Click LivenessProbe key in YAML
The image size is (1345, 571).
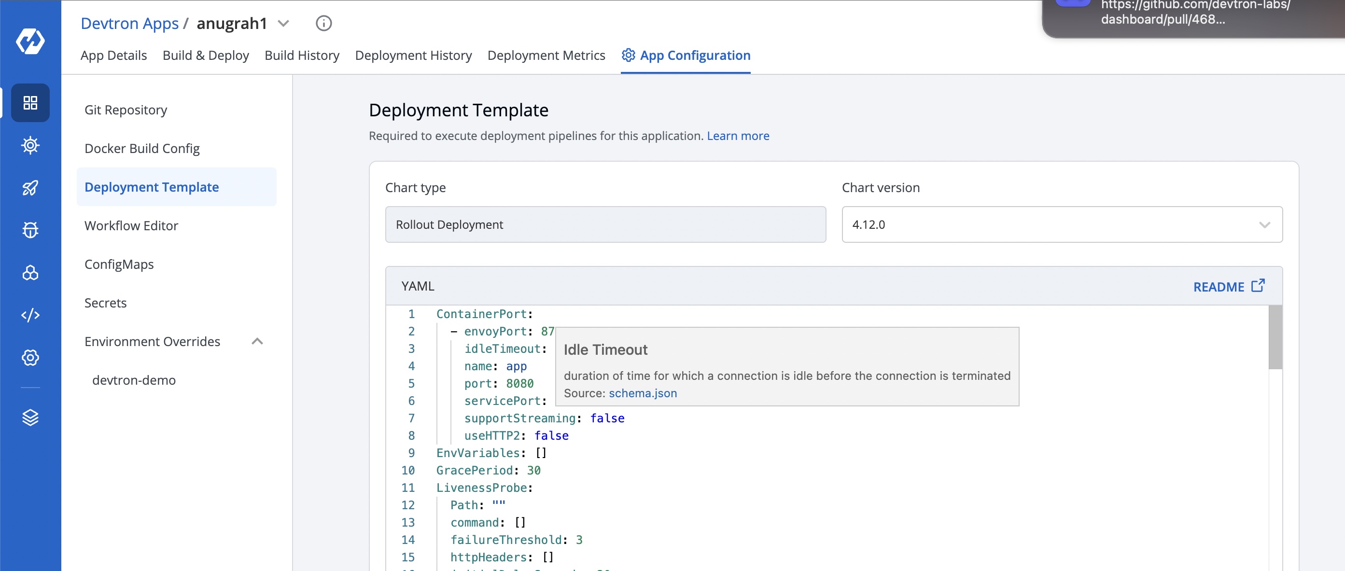click(x=481, y=488)
